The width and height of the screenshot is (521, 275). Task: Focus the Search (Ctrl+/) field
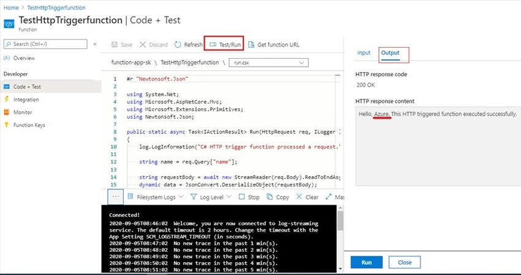[45, 44]
